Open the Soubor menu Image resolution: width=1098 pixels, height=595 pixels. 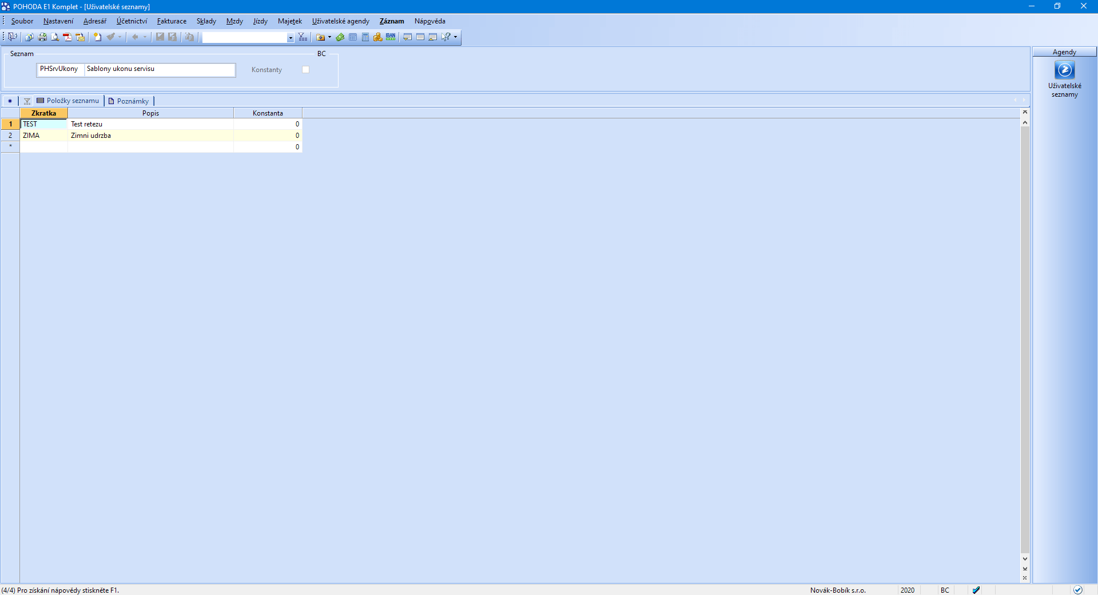[22, 21]
